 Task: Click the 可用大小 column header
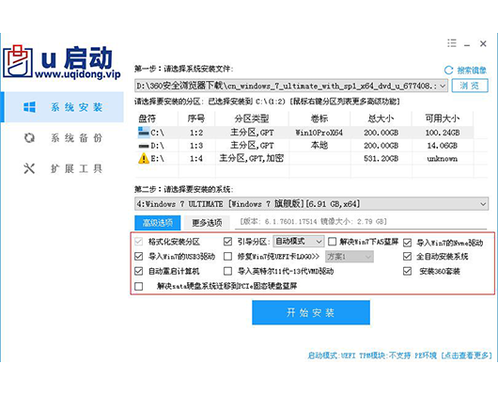click(443, 118)
